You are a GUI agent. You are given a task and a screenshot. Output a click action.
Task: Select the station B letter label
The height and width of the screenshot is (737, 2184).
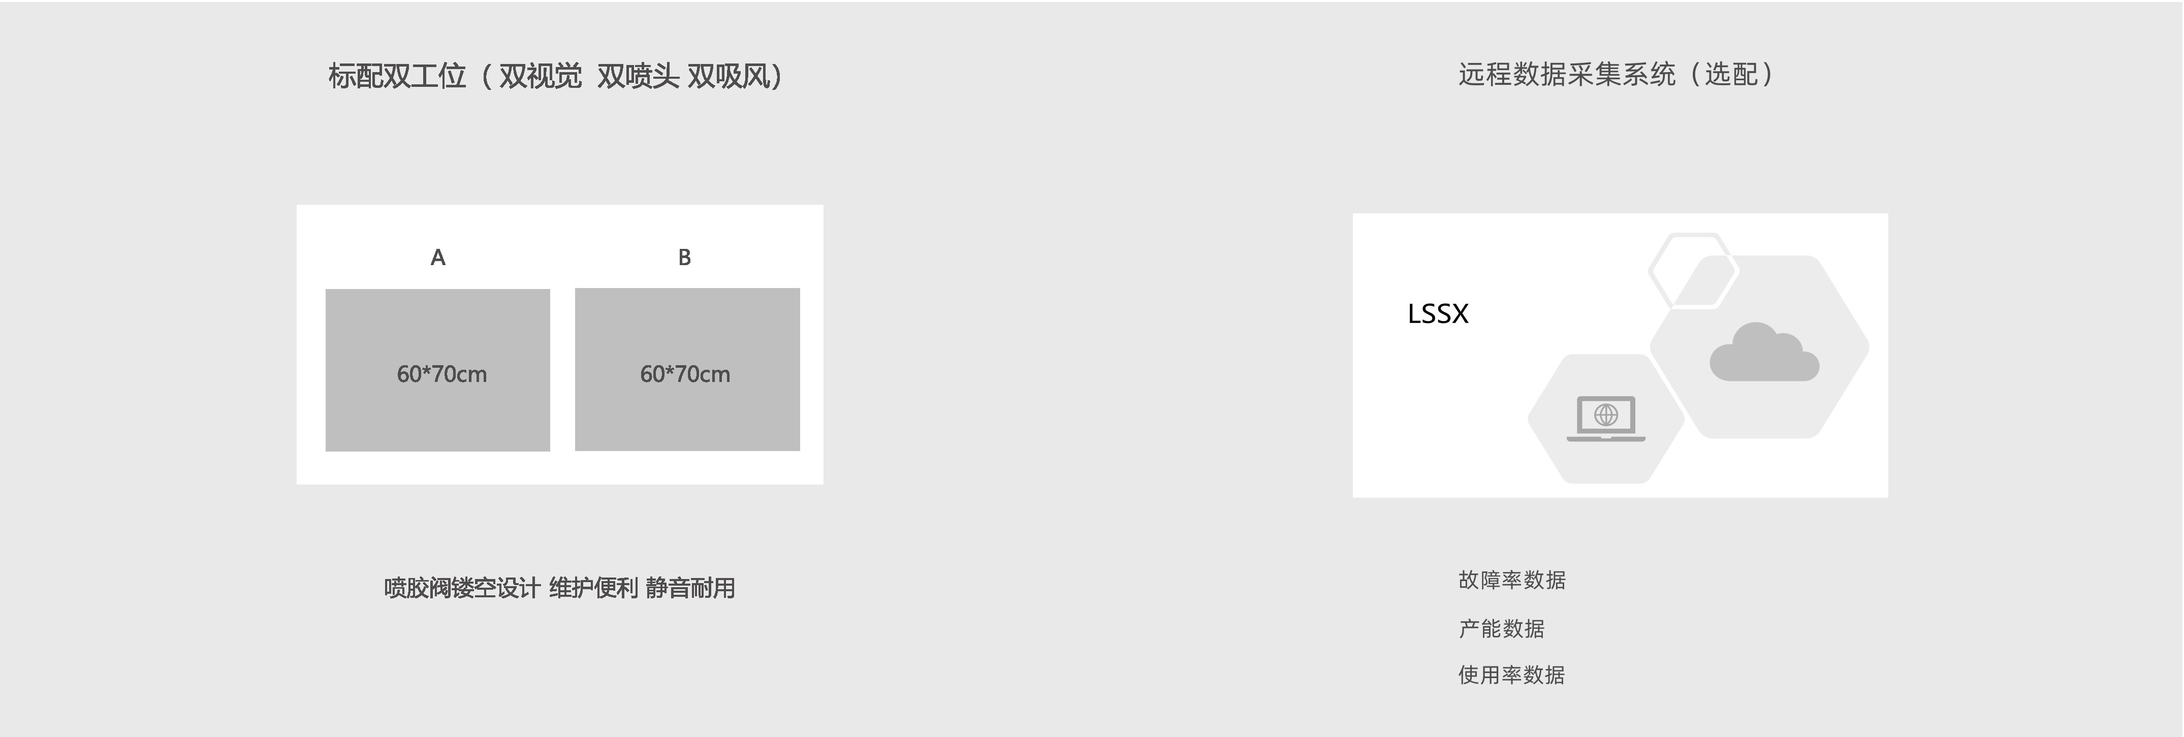tap(684, 257)
